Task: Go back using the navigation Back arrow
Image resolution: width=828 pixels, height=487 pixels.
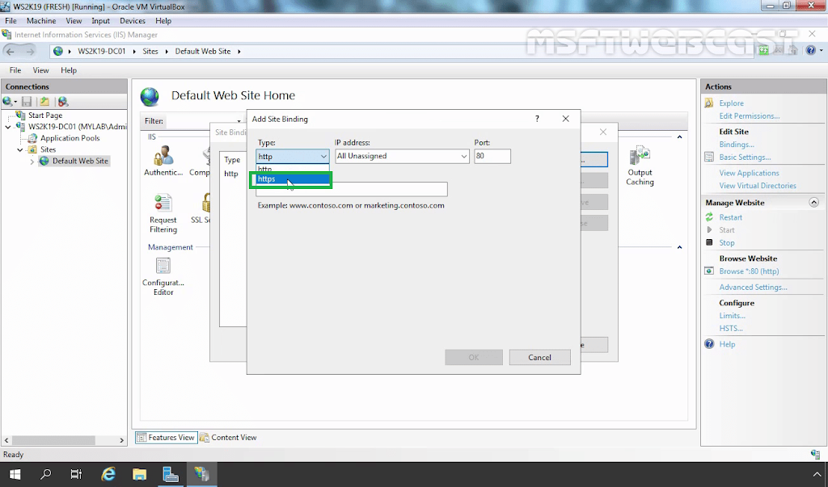Action: click(x=10, y=51)
